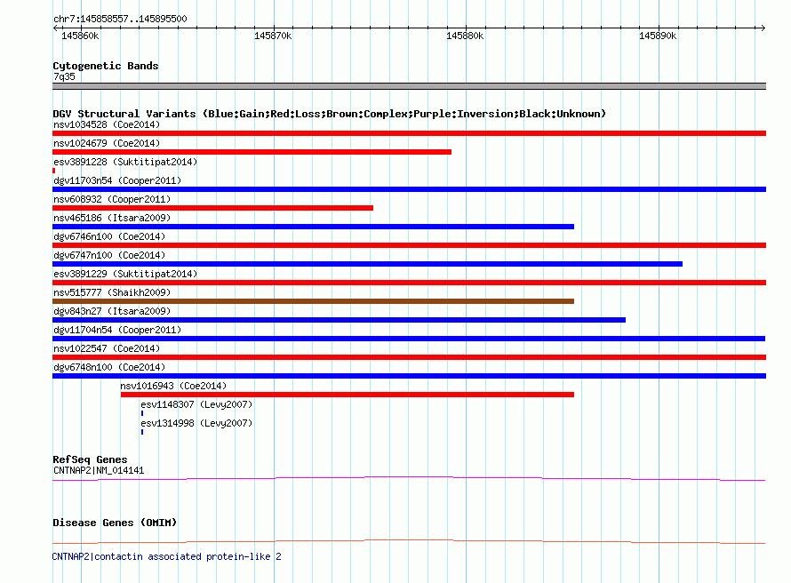Select the blue nsv465186 gain bar

click(313, 227)
